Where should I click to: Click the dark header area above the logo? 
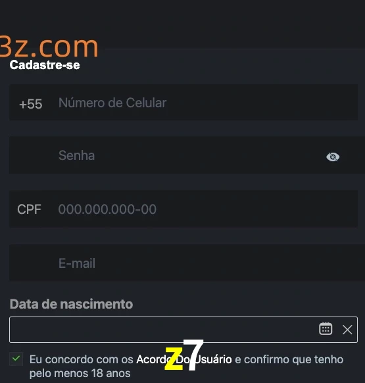(182, 16)
